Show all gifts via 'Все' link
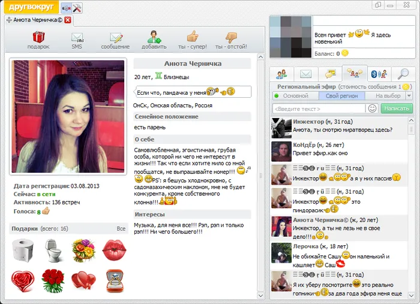Image resolution: width=420 pixels, height=304 pixels. tap(121, 228)
